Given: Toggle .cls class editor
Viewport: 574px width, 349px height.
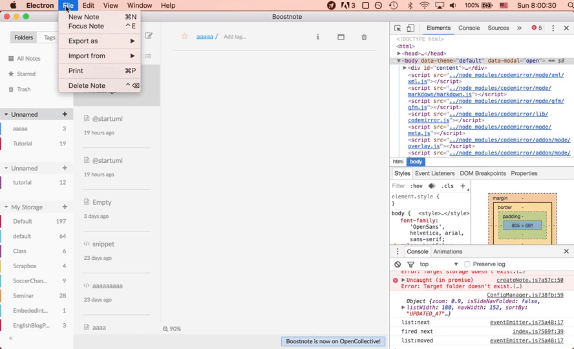Looking at the screenshot, I should 447,186.
